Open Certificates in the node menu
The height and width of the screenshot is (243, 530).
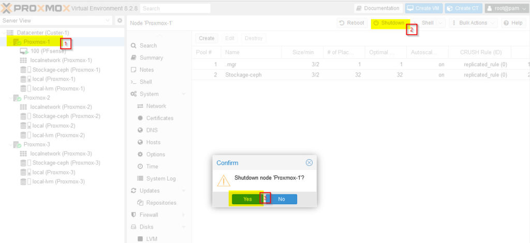pos(159,118)
